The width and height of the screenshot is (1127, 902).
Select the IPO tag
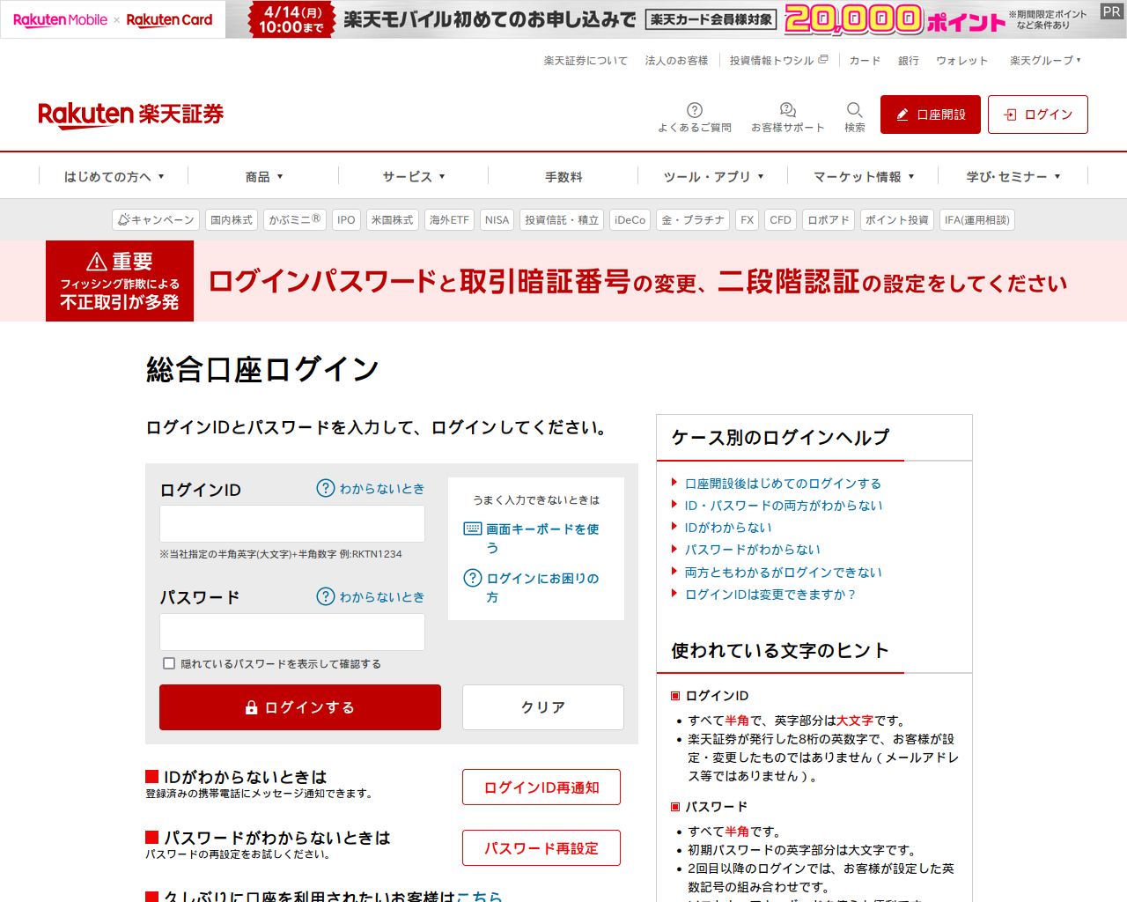(x=346, y=219)
